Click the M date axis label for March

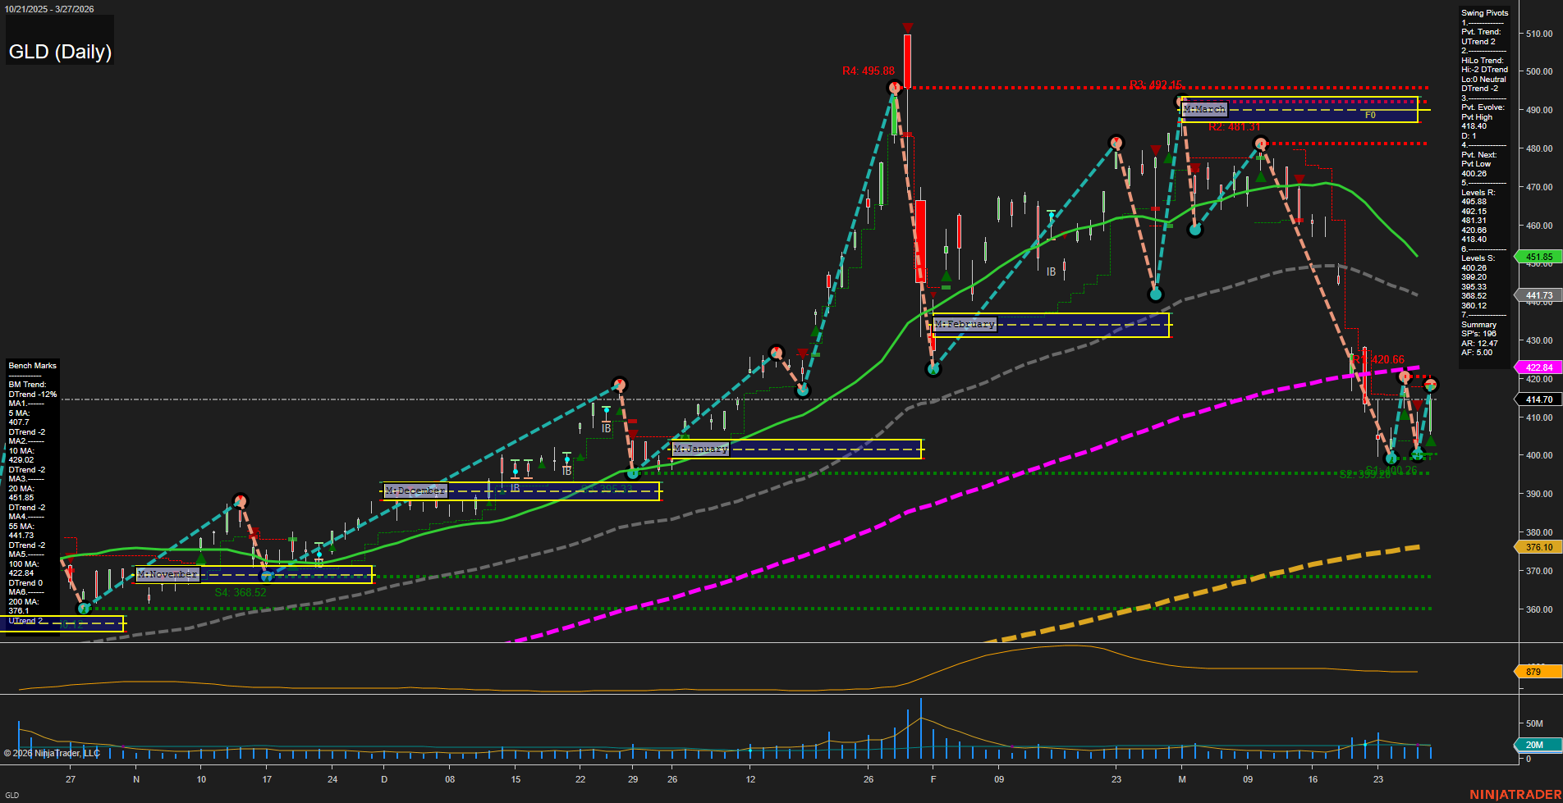point(1182,779)
